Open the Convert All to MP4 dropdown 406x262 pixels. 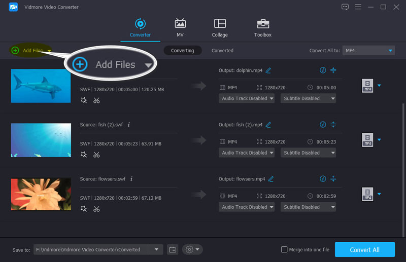368,51
